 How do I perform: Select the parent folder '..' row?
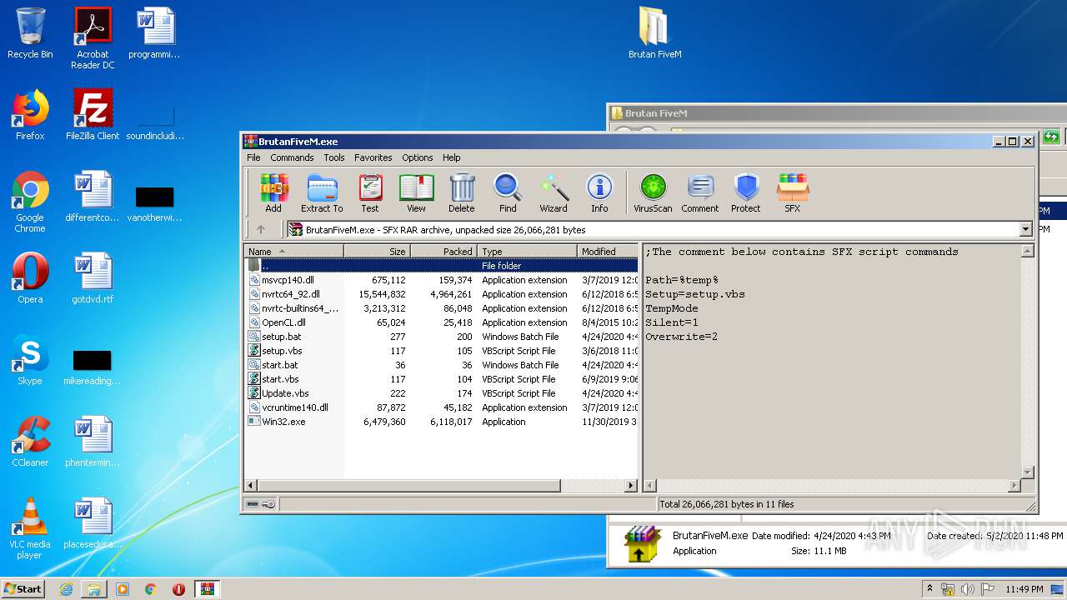(442, 266)
